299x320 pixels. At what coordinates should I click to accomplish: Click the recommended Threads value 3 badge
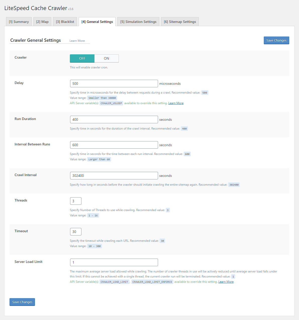pos(168,210)
